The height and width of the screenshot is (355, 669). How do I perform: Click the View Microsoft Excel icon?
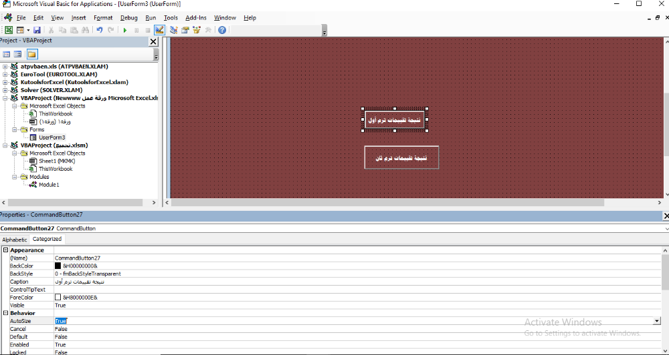(9, 30)
